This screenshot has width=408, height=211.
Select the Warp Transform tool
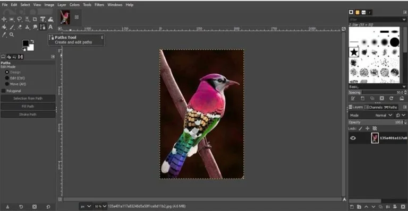[x=50, y=19]
